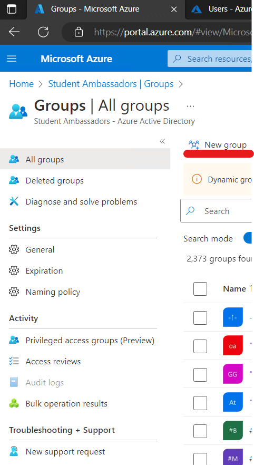This screenshot has width=254, height=465.
Task: Check the box for the '-↑-' group
Action: click(x=200, y=318)
